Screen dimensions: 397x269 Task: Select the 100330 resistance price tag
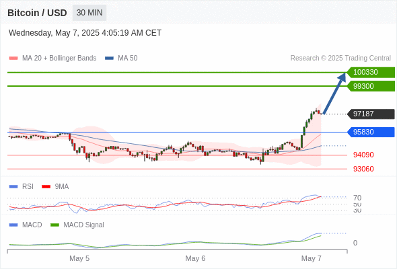pyautogui.click(x=371, y=73)
